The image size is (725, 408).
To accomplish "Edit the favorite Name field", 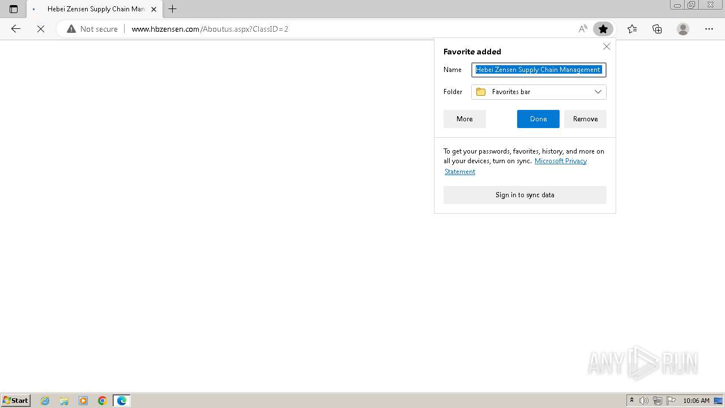I will [x=539, y=70].
